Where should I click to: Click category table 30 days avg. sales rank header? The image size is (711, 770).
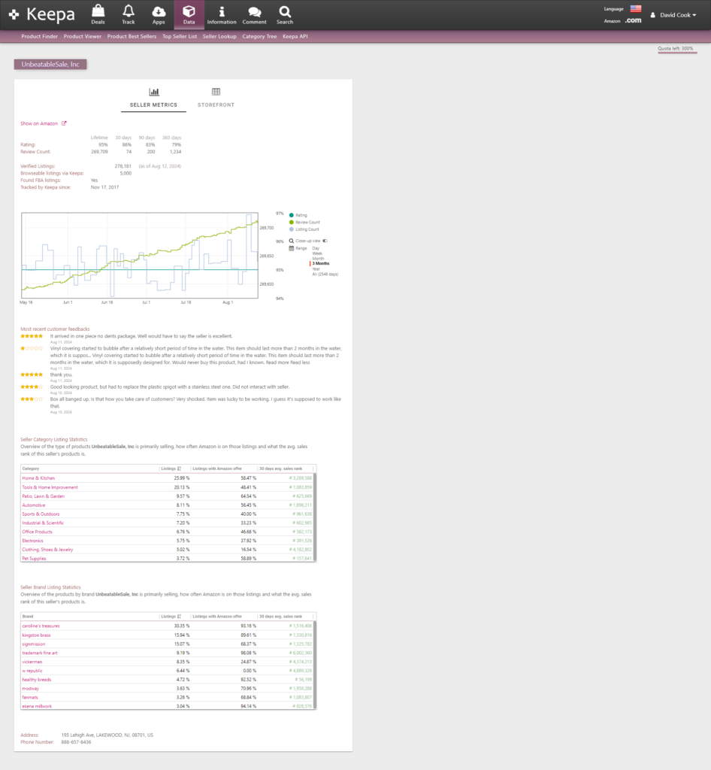tap(280, 468)
